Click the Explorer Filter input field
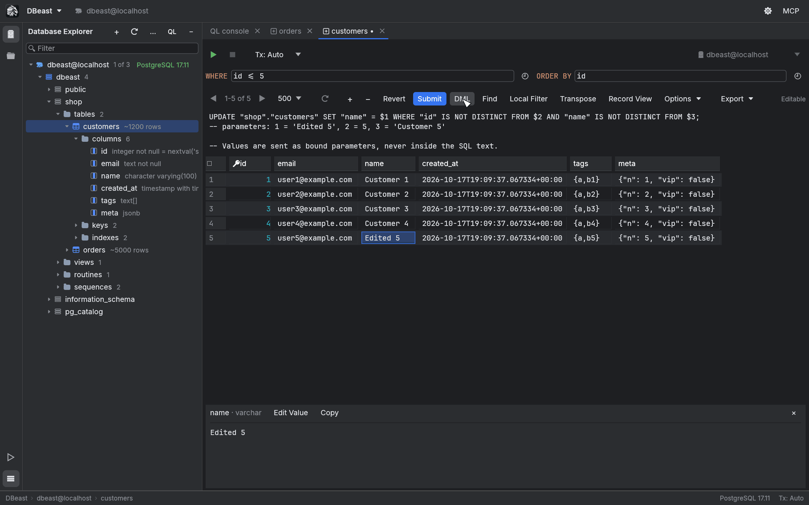Screen dimensions: 809x505 [112, 48]
